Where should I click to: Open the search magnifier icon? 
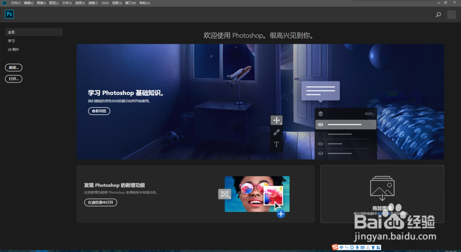[438, 14]
